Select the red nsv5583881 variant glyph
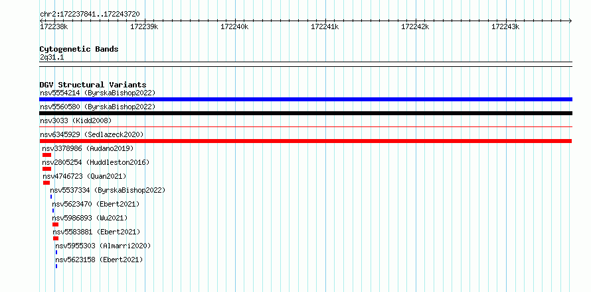Image resolution: width=591 pixels, height=292 pixels. pos(56,238)
